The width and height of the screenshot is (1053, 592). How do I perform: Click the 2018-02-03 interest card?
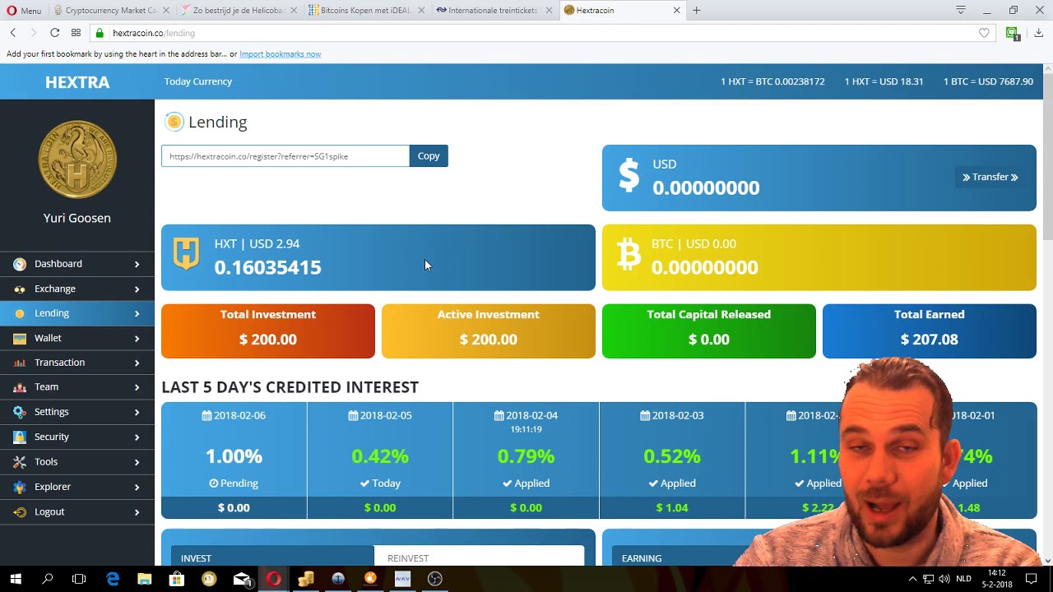point(672,460)
